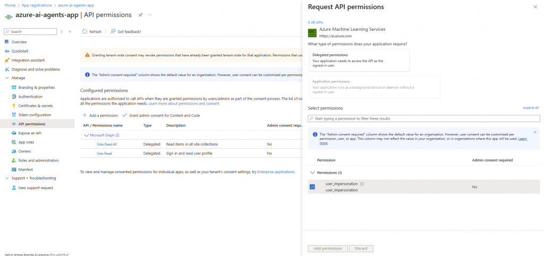Click the info icon beside user_impersonation
544x256 pixels.
click(x=362, y=184)
